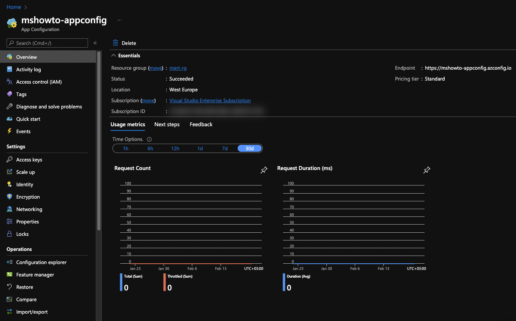Open Visual Studio Enterprise Subscription link
This screenshot has height=321, width=516.
(x=210, y=100)
